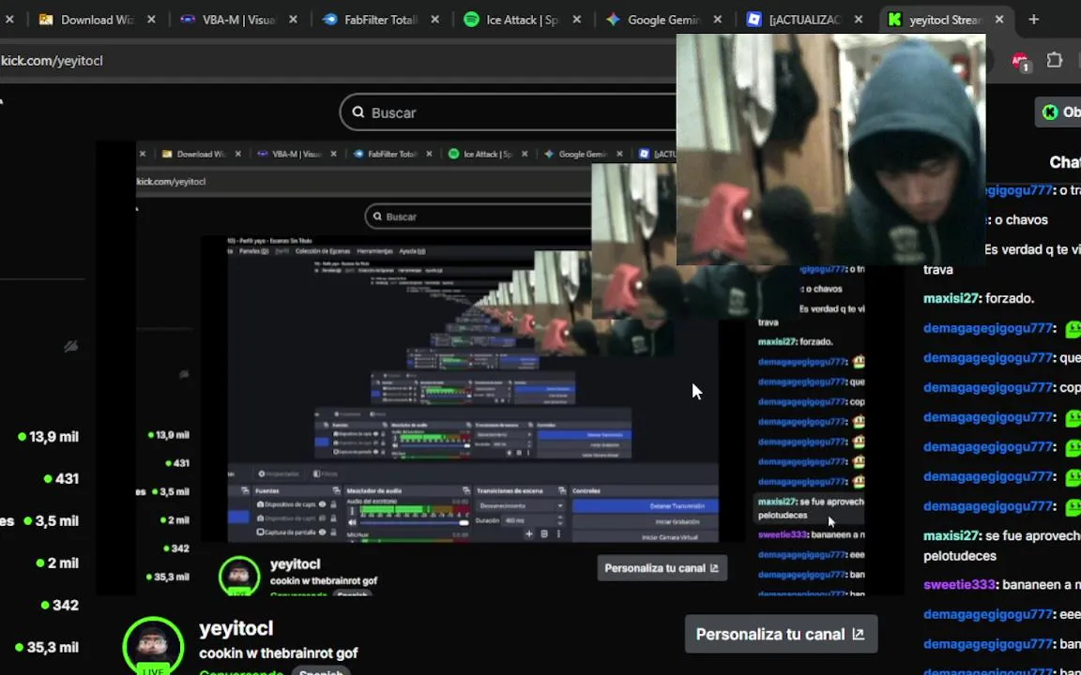
Task: Click the webcam overlay of the streamer
Action: coord(830,149)
